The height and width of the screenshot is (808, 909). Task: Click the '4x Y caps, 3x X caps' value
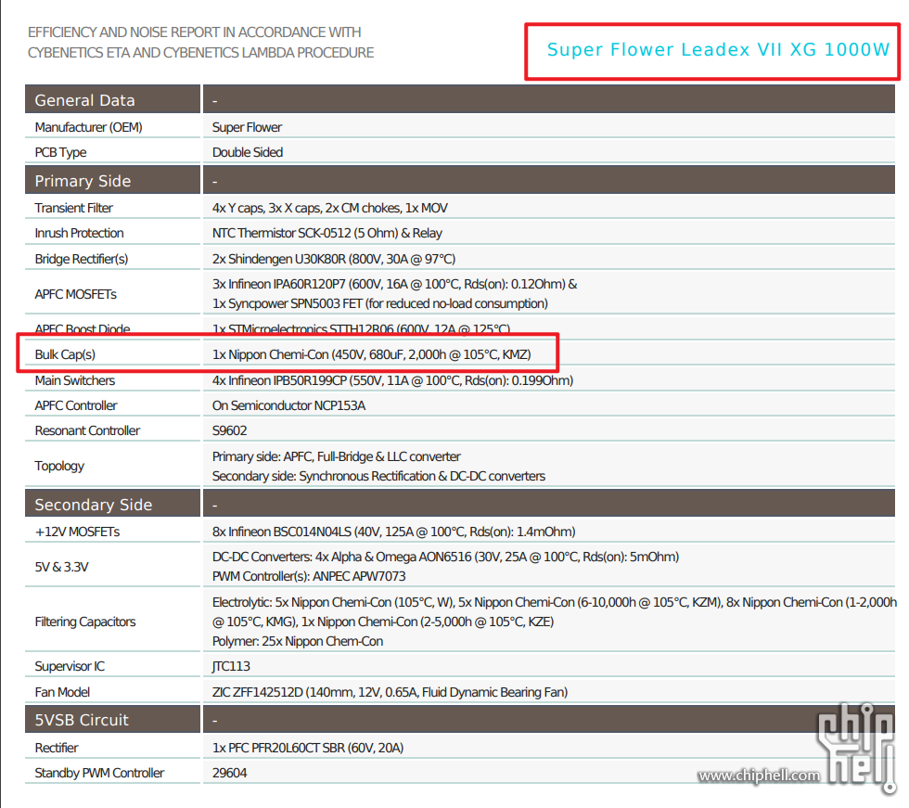tap(330, 208)
